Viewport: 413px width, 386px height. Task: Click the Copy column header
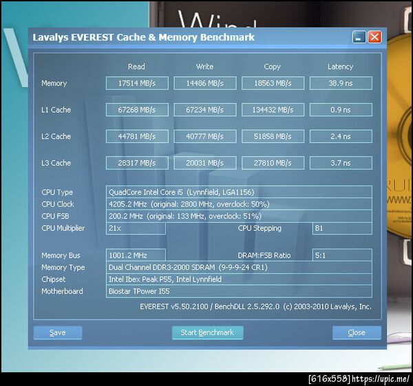(273, 67)
